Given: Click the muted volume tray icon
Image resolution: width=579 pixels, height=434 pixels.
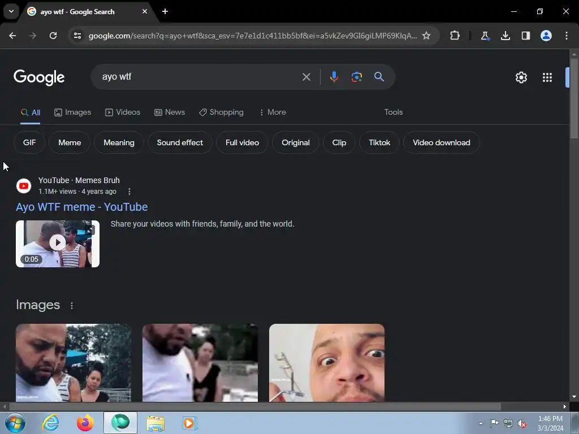Looking at the screenshot, I should [522, 424].
